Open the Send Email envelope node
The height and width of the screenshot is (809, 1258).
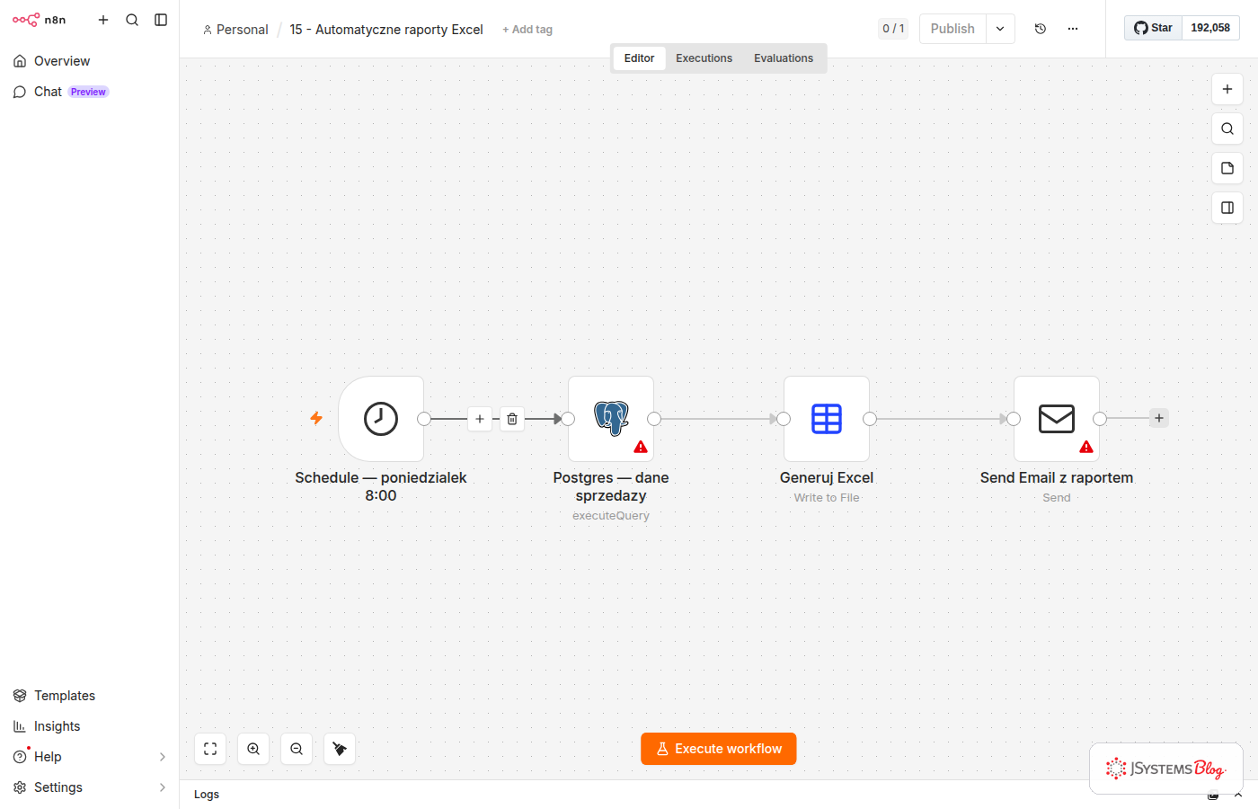point(1057,419)
